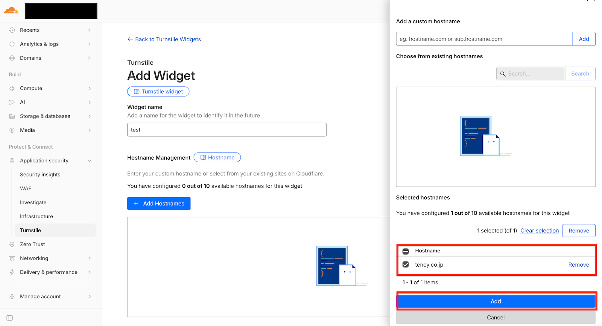This screenshot has height=326, width=602.
Task: Collapse the sidebar using bottom panel icon
Action: coord(10,318)
